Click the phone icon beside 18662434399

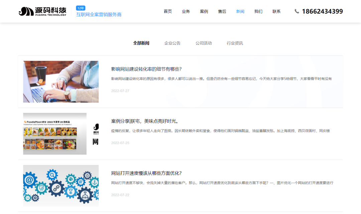(296, 11)
